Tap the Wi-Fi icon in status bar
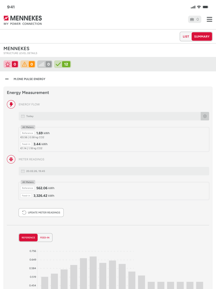216x289 pixels. tap(199, 7)
